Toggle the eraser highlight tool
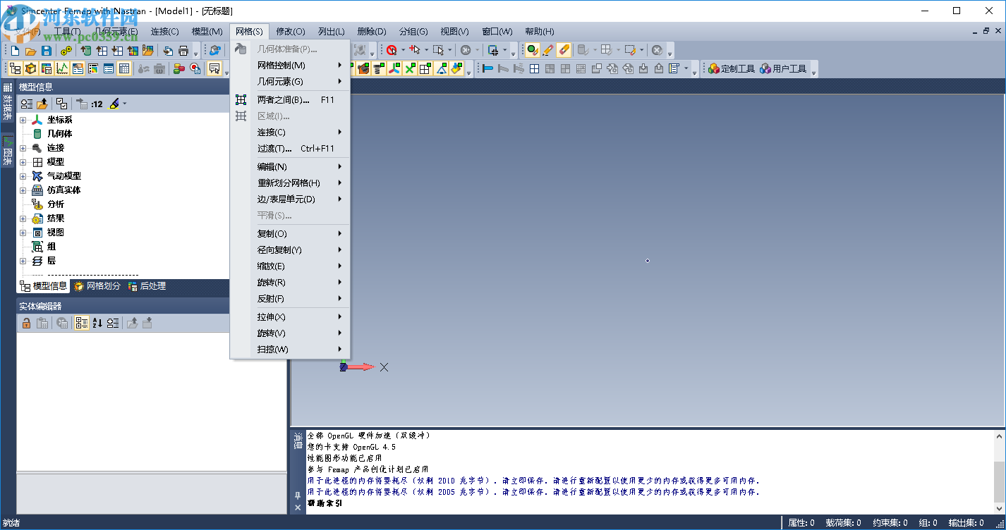The width and height of the screenshot is (1006, 530). pyautogui.click(x=563, y=49)
